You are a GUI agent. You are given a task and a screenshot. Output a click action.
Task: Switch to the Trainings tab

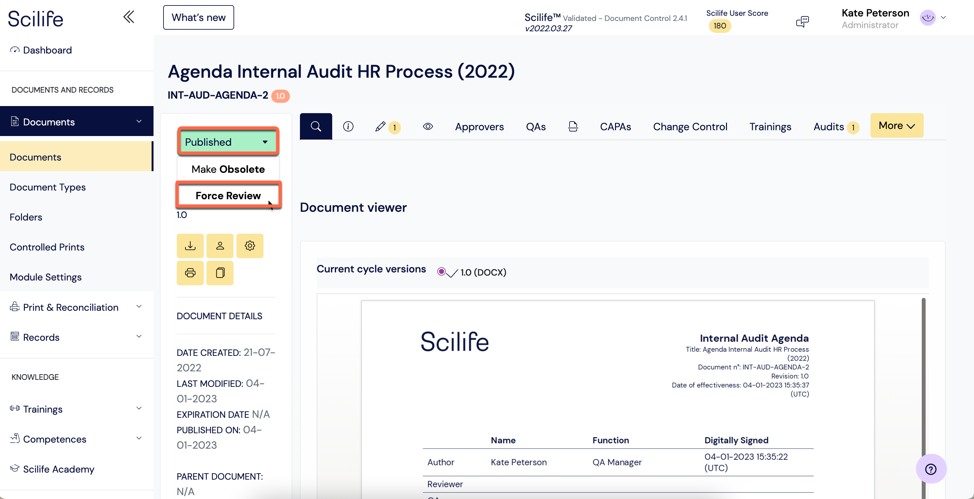tap(770, 127)
